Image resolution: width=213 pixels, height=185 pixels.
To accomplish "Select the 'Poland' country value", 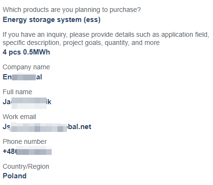I will pyautogui.click(x=15, y=176).
